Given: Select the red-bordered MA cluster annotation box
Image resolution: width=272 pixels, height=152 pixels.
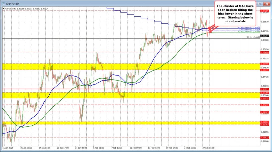Looking at the screenshot, I should (x=235, y=12).
